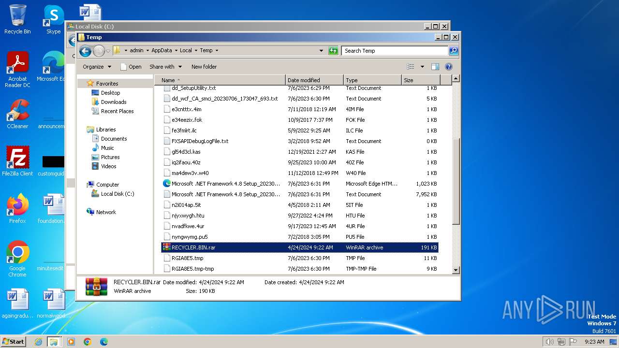619x348 pixels.
Task: Select the gl54d3cl.kas file
Action: (300, 152)
